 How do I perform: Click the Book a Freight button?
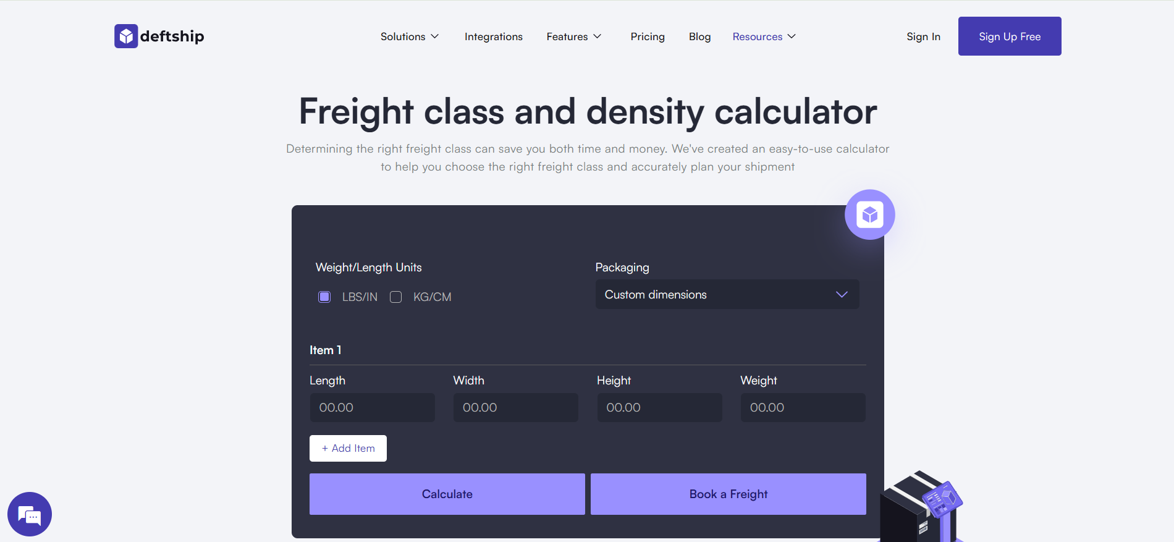[728, 494]
